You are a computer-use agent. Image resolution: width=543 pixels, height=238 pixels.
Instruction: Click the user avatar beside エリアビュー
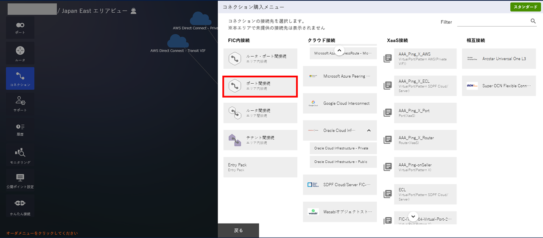(134, 11)
